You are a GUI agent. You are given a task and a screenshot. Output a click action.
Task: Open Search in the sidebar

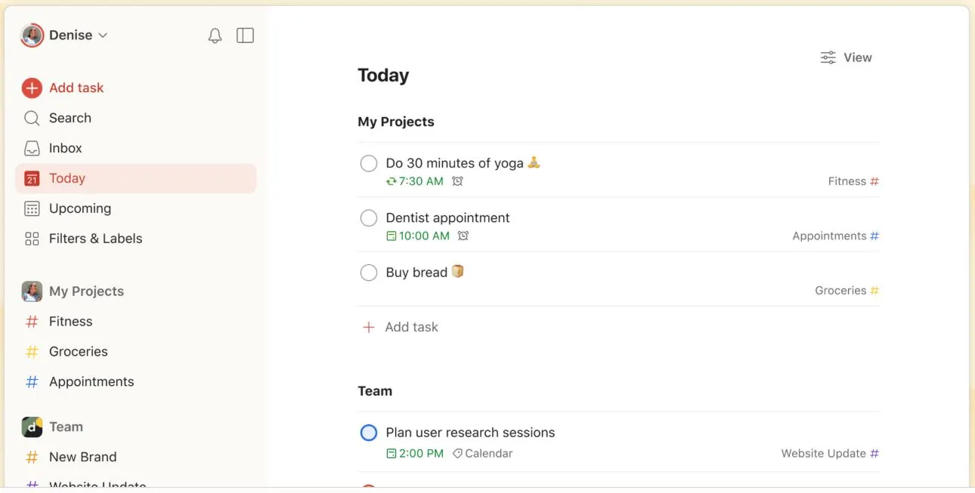pyautogui.click(x=70, y=118)
